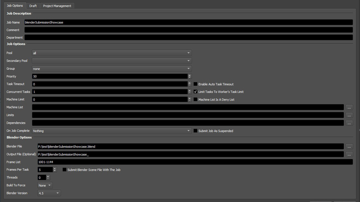
Task: Click the Job Name input field
Action: click(188, 22)
